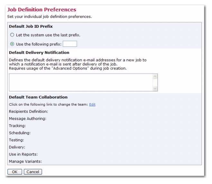Screen dimensions: 212x184
Task: Click the text area's vertical scrollbar track
Action: coord(155,82)
